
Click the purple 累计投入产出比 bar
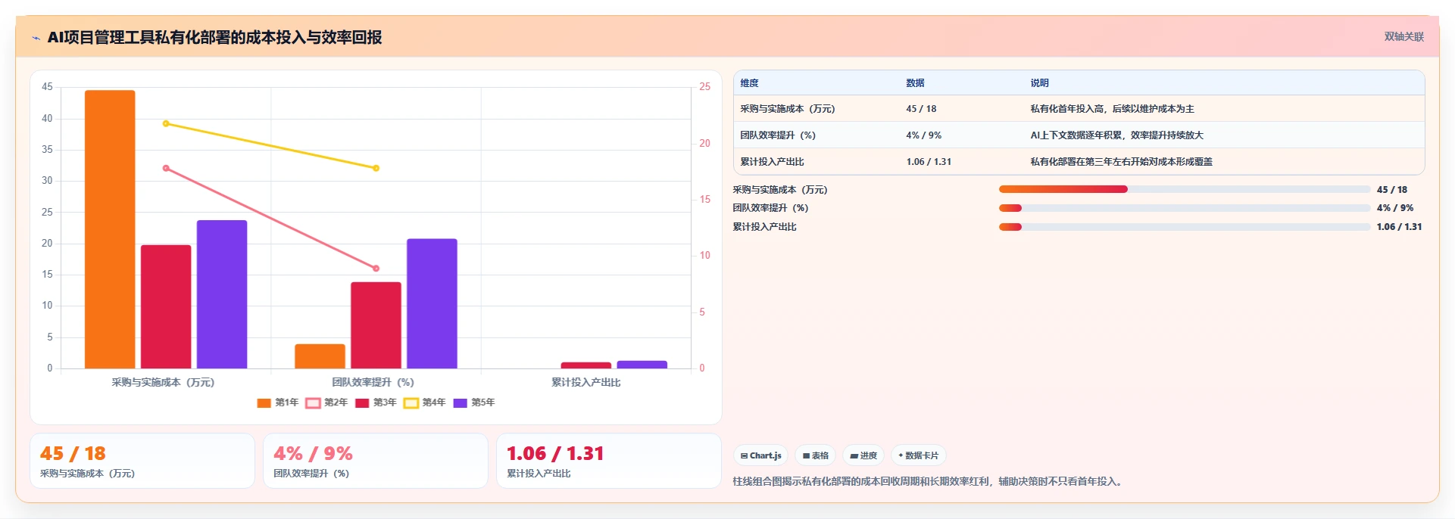coord(642,365)
